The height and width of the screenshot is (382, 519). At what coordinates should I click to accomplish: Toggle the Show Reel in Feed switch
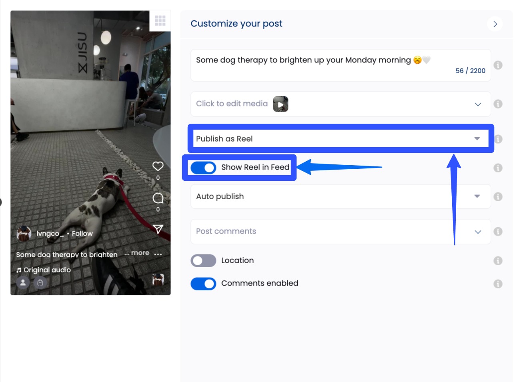click(x=203, y=168)
